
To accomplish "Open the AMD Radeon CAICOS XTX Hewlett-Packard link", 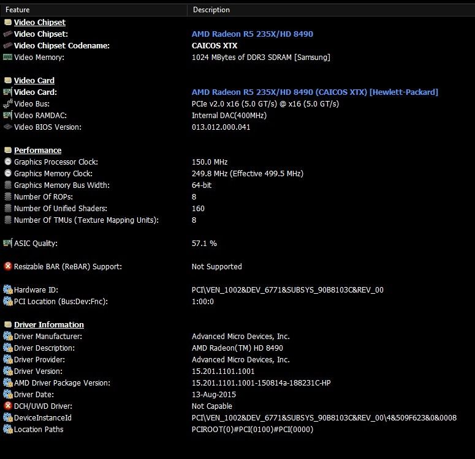I will pyautogui.click(x=315, y=92).
